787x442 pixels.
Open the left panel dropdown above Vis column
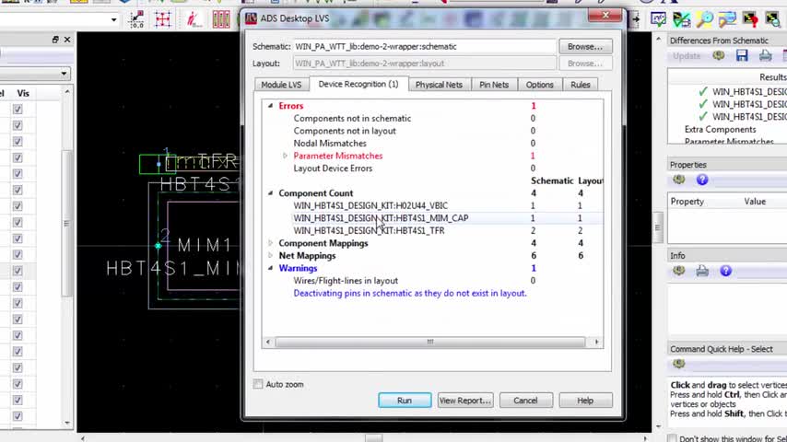(x=64, y=74)
